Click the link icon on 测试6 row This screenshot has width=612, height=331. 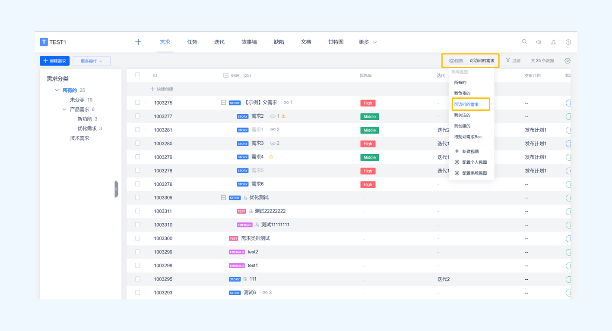point(265,293)
